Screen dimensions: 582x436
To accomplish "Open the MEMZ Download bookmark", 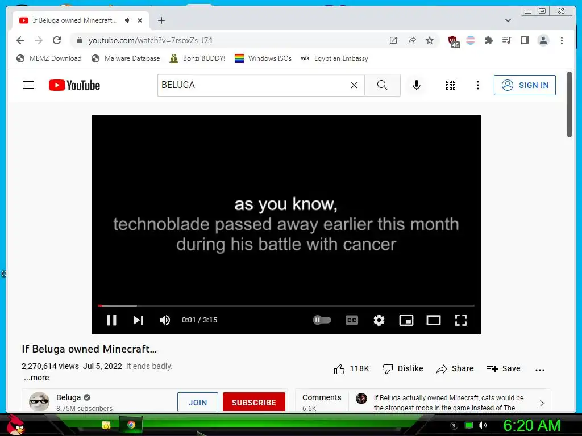I will tap(49, 58).
